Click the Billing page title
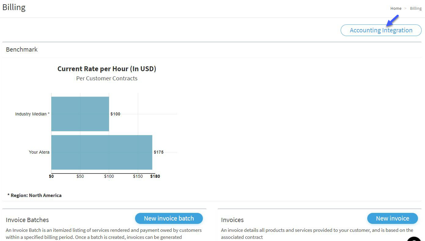This screenshot has height=241, width=425. (x=14, y=7)
